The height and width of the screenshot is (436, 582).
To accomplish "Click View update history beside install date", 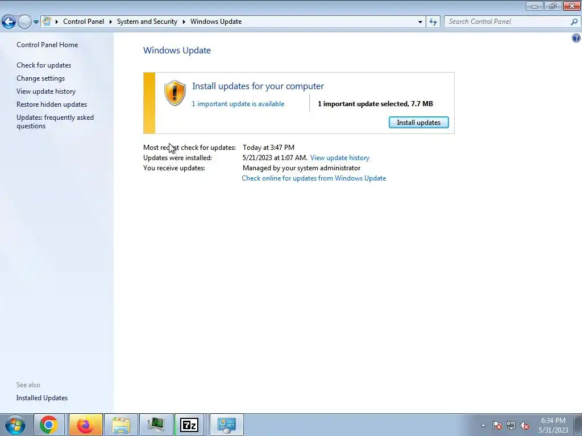I will coord(340,158).
